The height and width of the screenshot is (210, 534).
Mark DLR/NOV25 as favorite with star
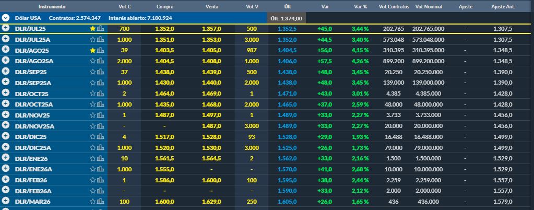(x=93, y=115)
